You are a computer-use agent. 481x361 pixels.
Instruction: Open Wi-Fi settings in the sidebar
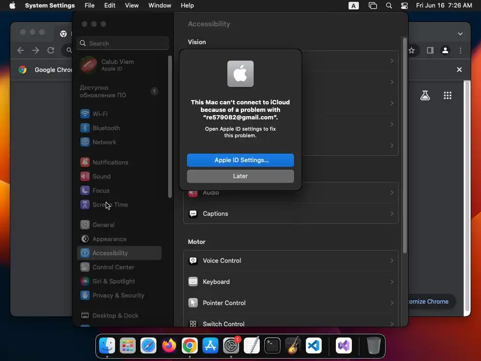tap(119, 114)
